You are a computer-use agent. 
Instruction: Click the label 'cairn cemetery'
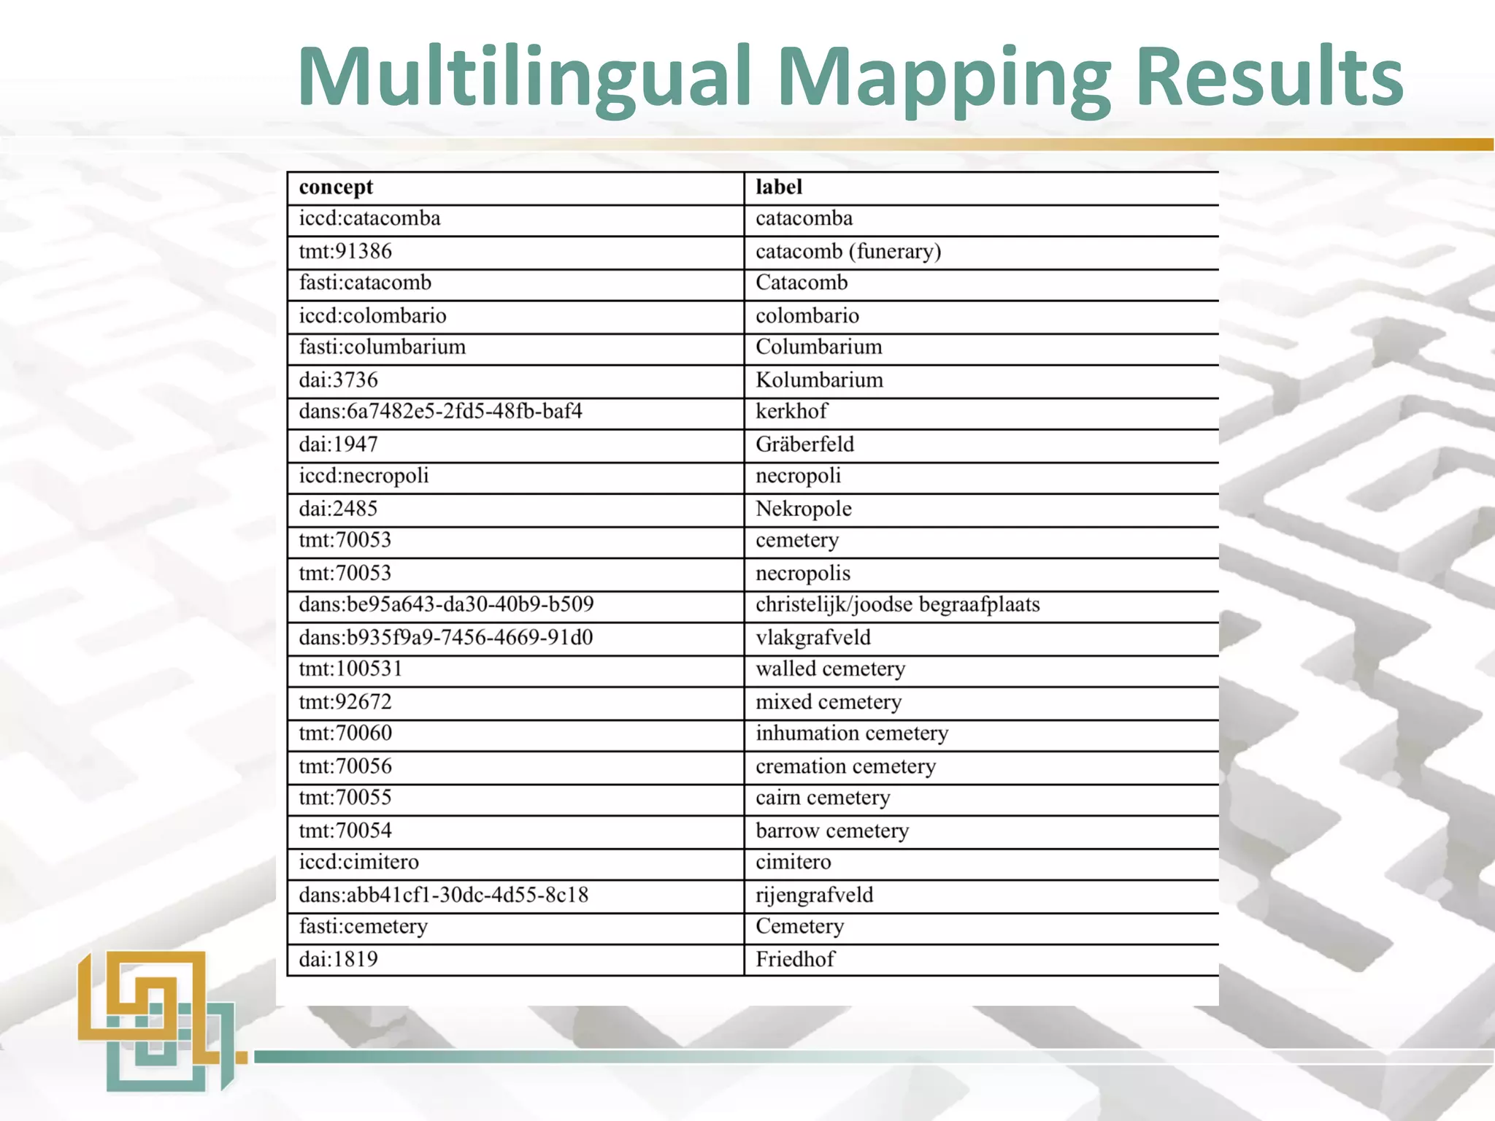point(823,798)
